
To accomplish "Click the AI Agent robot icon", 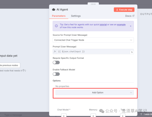I will click(x=53, y=10).
